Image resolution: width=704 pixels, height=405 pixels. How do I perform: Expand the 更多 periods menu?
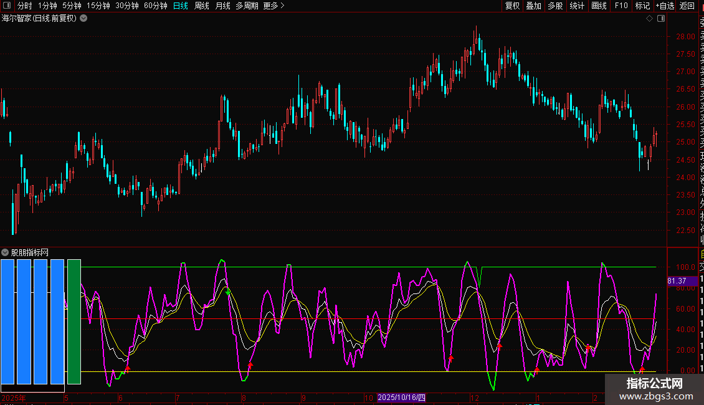tap(274, 6)
